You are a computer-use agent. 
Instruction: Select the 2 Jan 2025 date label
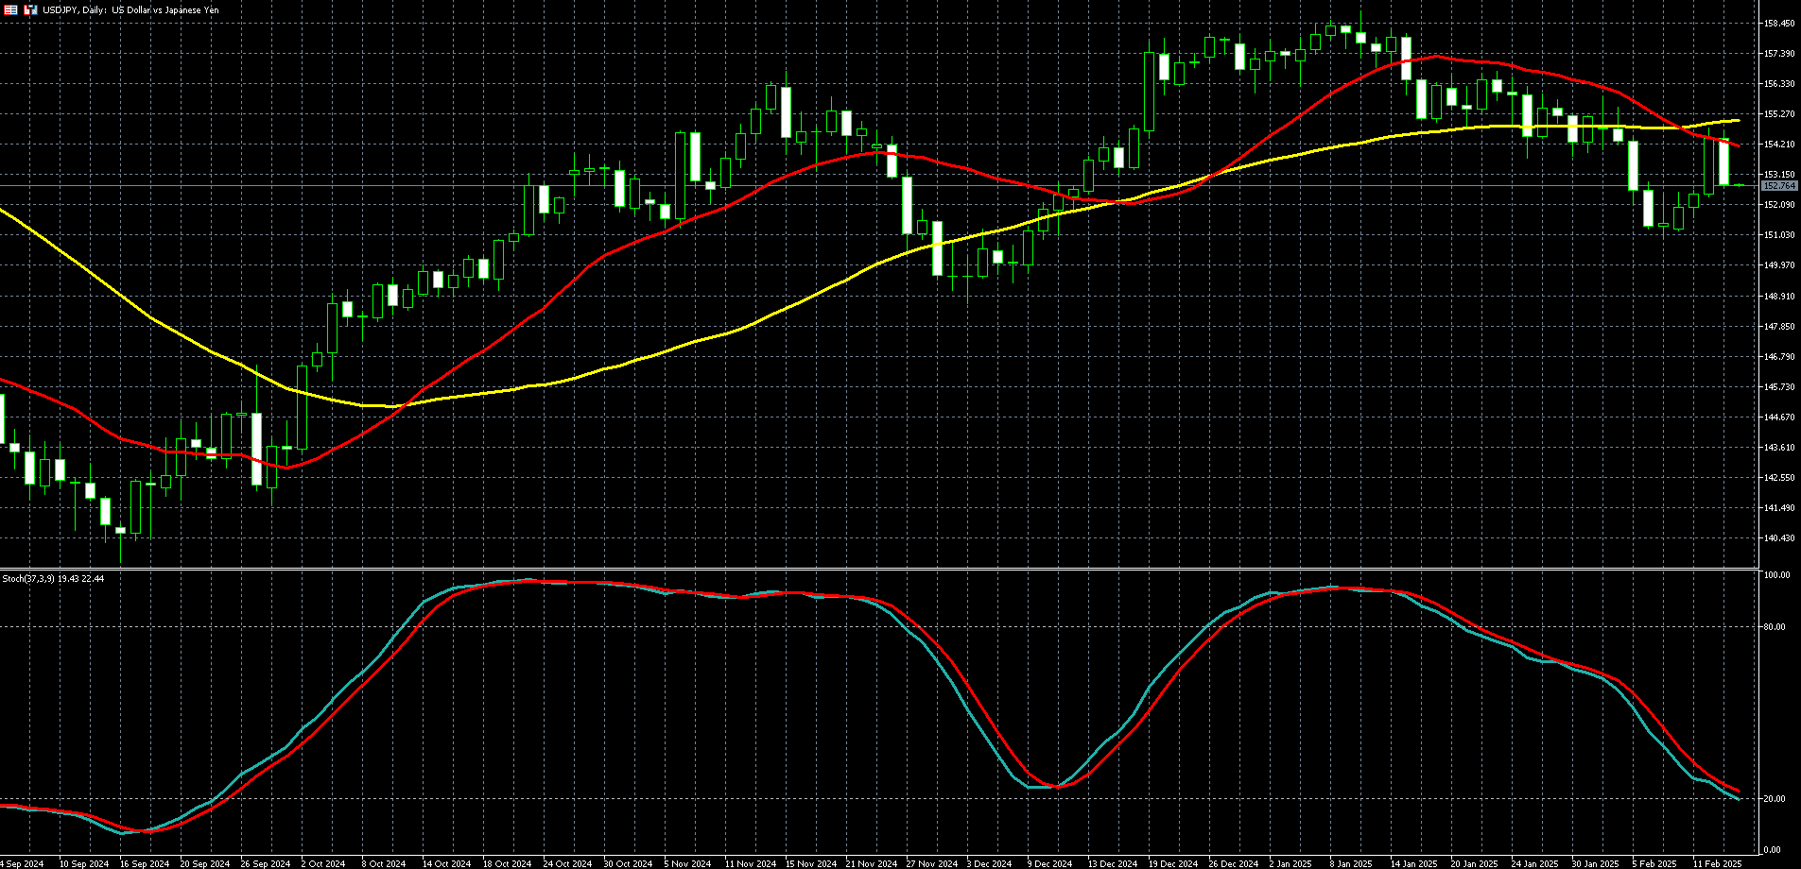1290,864
